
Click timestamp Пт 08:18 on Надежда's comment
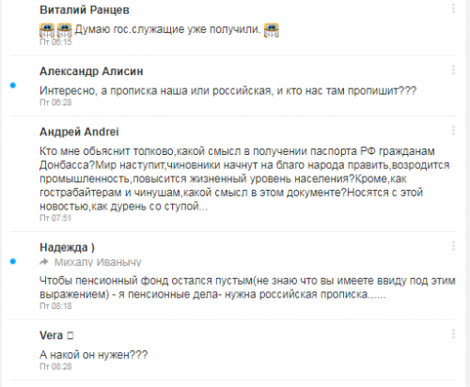(55, 306)
